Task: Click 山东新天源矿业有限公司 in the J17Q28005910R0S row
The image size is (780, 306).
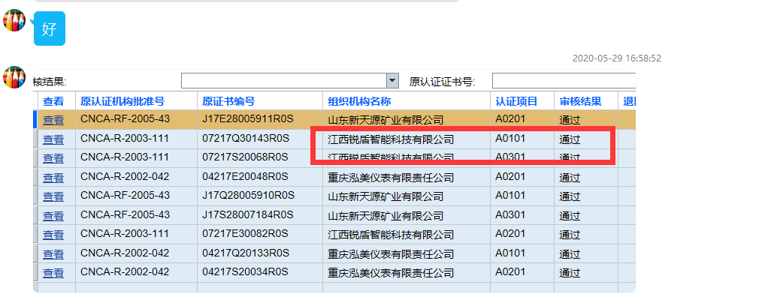Action: click(385, 196)
